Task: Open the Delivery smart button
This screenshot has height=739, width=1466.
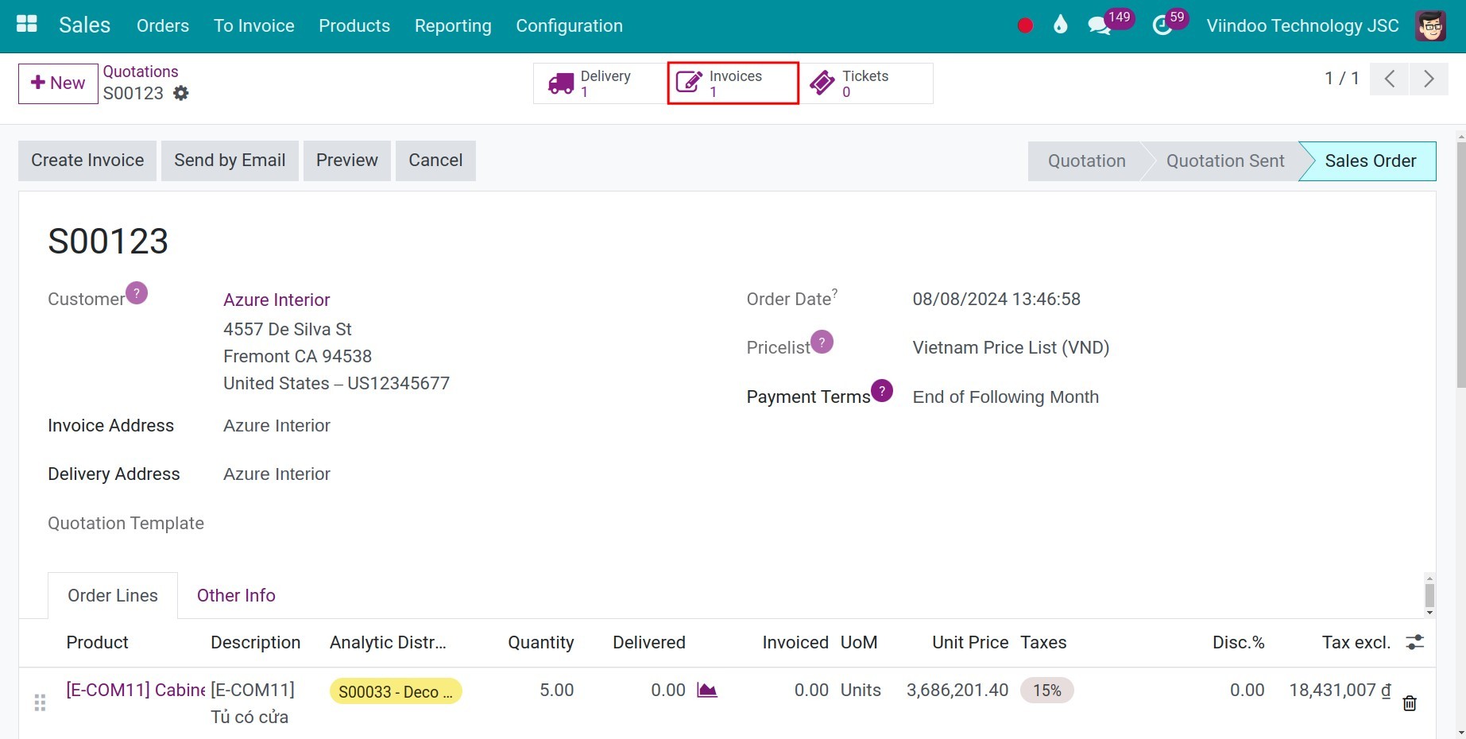Action: point(601,83)
